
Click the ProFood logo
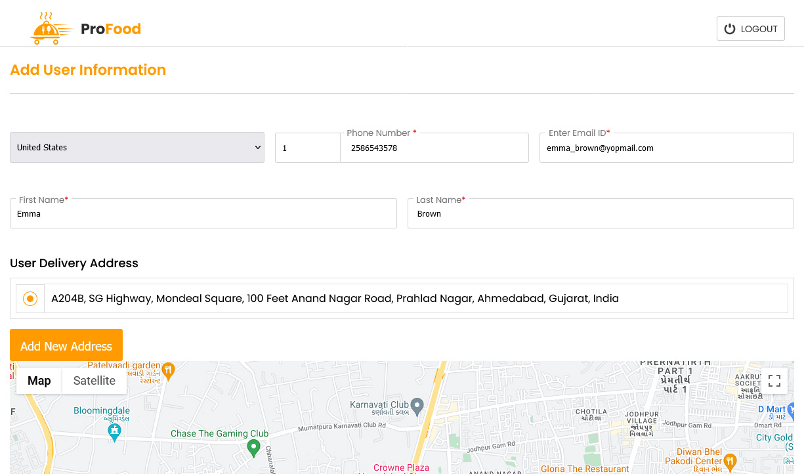coord(85,28)
